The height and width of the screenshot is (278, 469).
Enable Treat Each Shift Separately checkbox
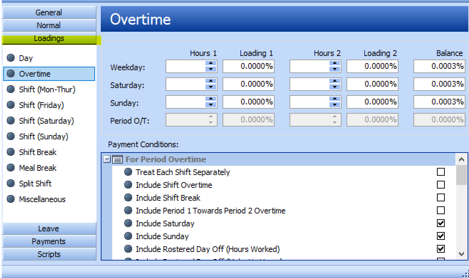tap(441, 172)
